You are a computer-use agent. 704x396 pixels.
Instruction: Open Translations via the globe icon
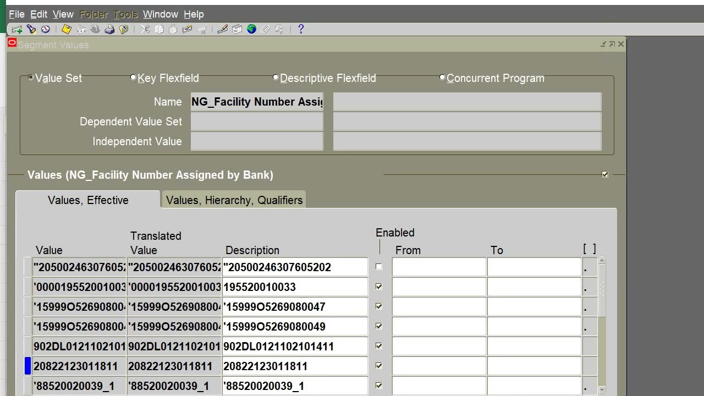[251, 29]
